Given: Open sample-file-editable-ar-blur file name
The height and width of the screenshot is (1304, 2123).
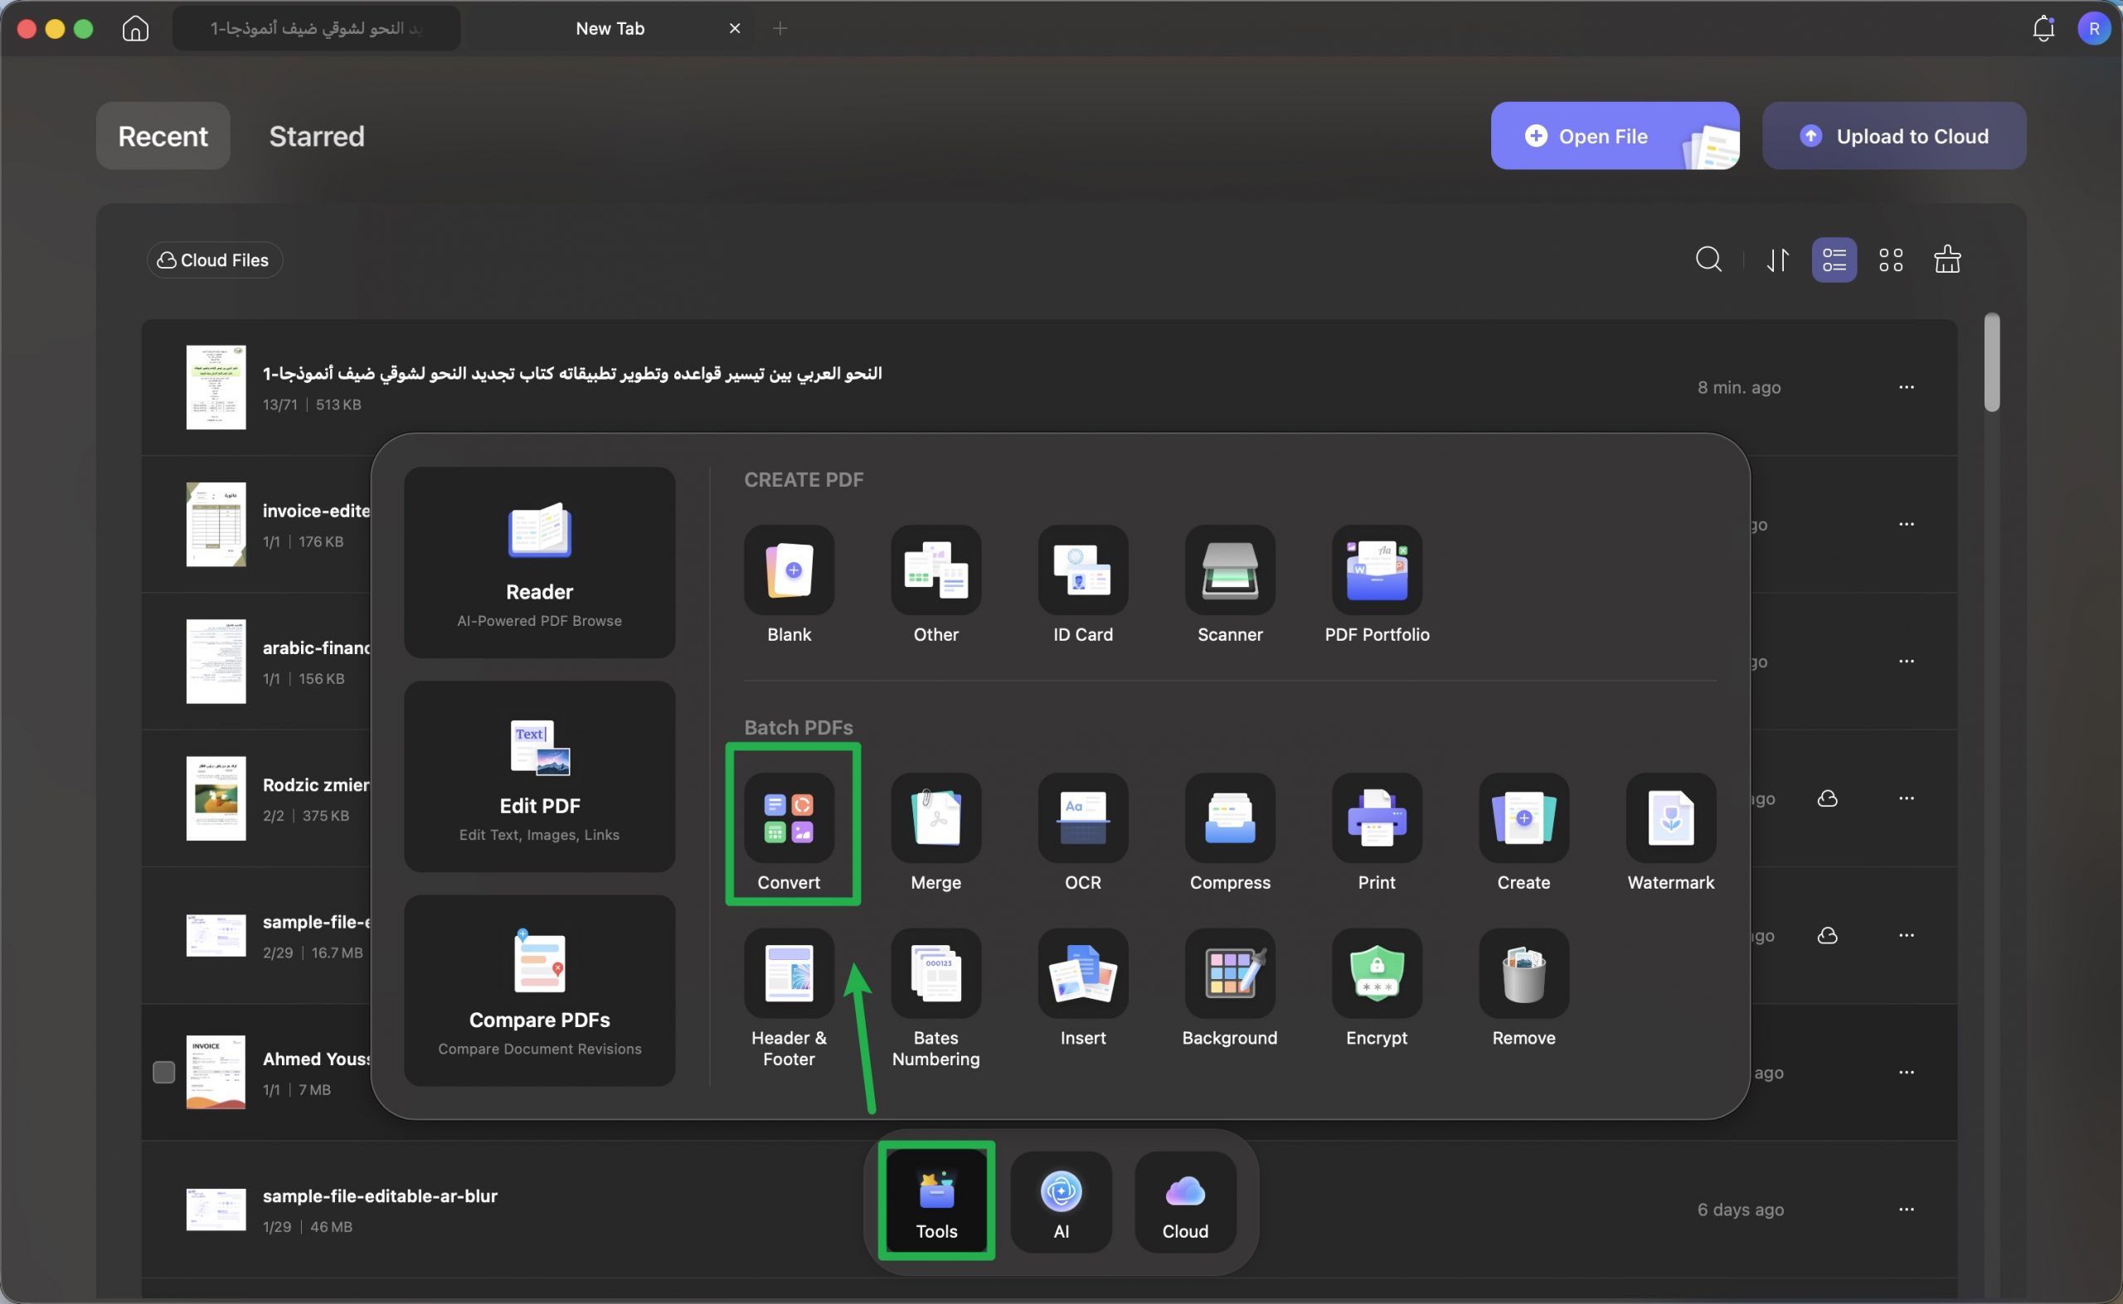Looking at the screenshot, I should coord(380,1196).
